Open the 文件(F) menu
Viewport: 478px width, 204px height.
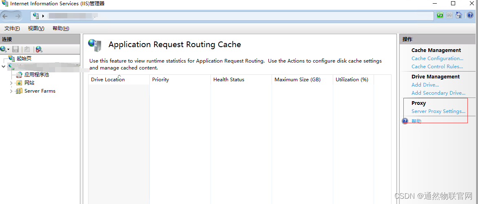pyautogui.click(x=12, y=28)
